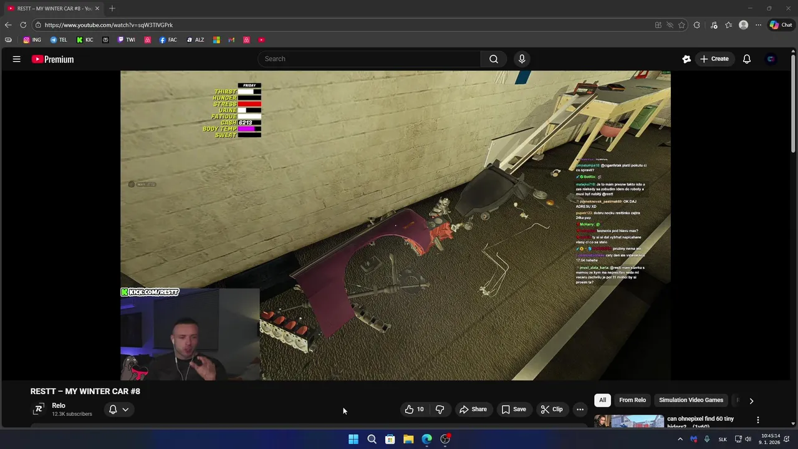Open Edge settings and more menu

coord(758,25)
